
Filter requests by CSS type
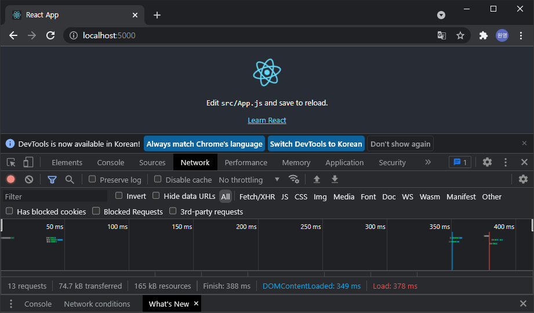point(301,196)
